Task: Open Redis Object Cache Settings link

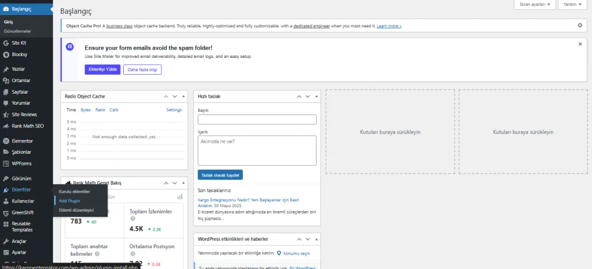Action: (x=174, y=110)
